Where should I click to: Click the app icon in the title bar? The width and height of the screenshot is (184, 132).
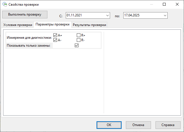[x=5, y=5]
